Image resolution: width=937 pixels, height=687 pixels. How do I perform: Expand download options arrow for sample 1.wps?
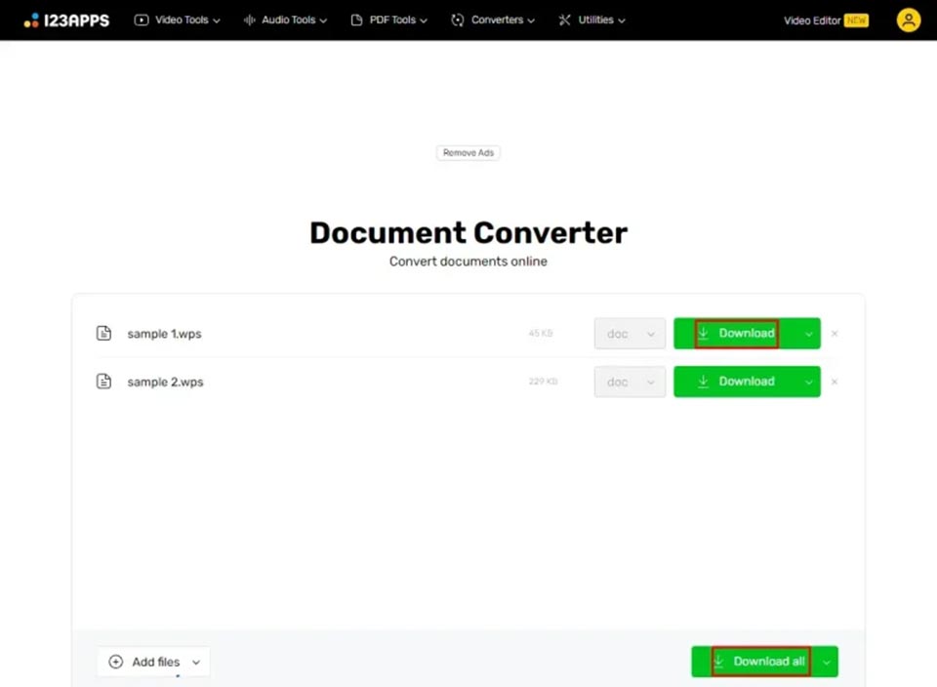809,334
